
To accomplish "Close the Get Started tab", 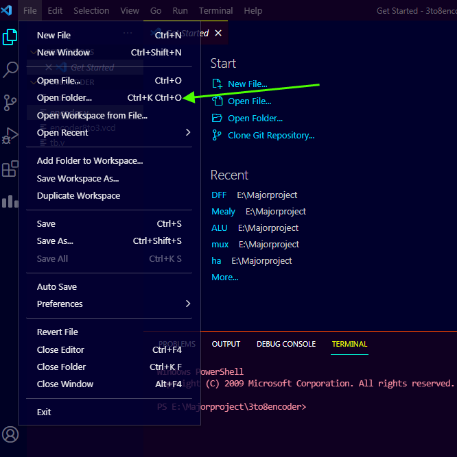I will click(218, 33).
